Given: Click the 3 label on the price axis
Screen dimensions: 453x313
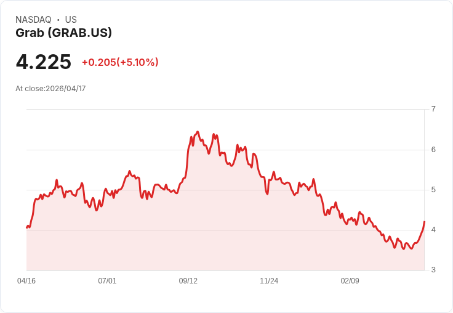Looking at the screenshot, I should 433,270.
